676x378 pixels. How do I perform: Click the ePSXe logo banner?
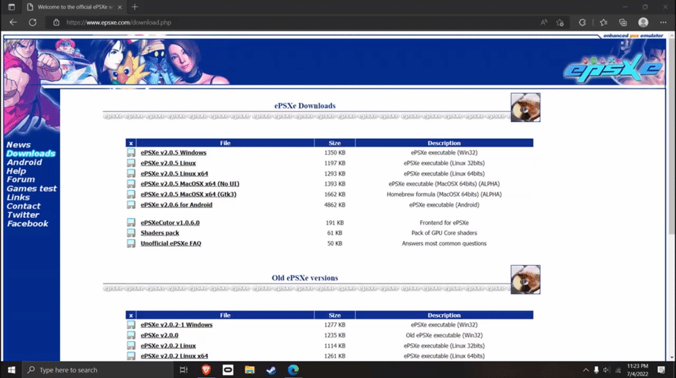[612, 69]
